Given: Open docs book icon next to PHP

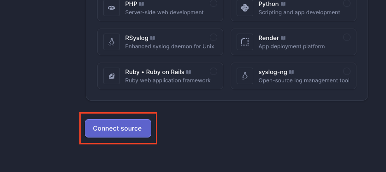Looking at the screenshot, I should point(142,4).
